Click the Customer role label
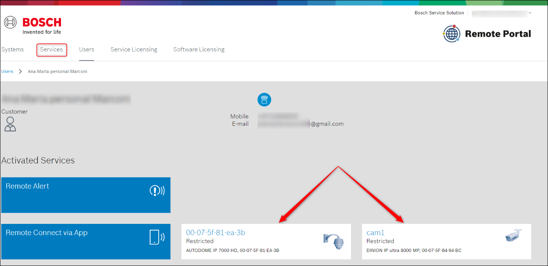Screen dimensions: 548x266 point(14,112)
